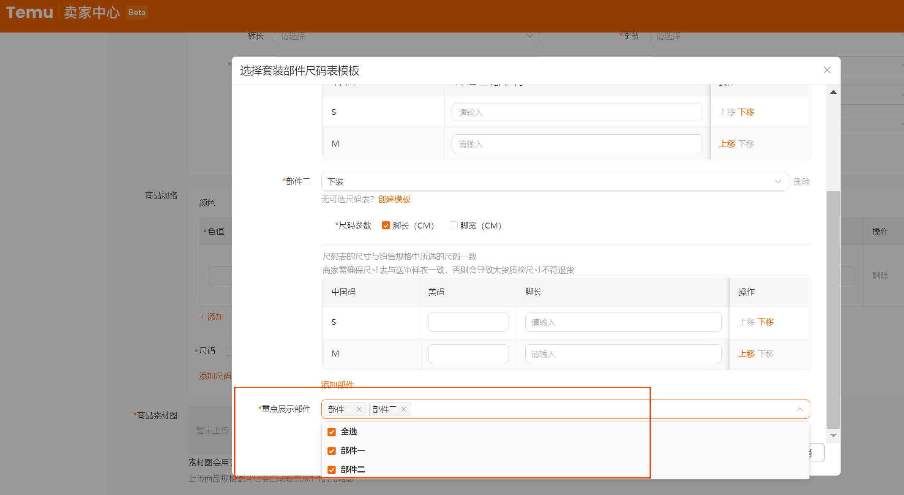The width and height of the screenshot is (904, 495).
Task: Close the 选择套装部件尺码表模板 dialog
Action: 827,70
